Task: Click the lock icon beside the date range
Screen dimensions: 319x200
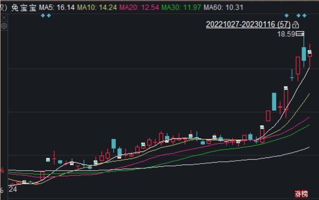Action: point(296,25)
